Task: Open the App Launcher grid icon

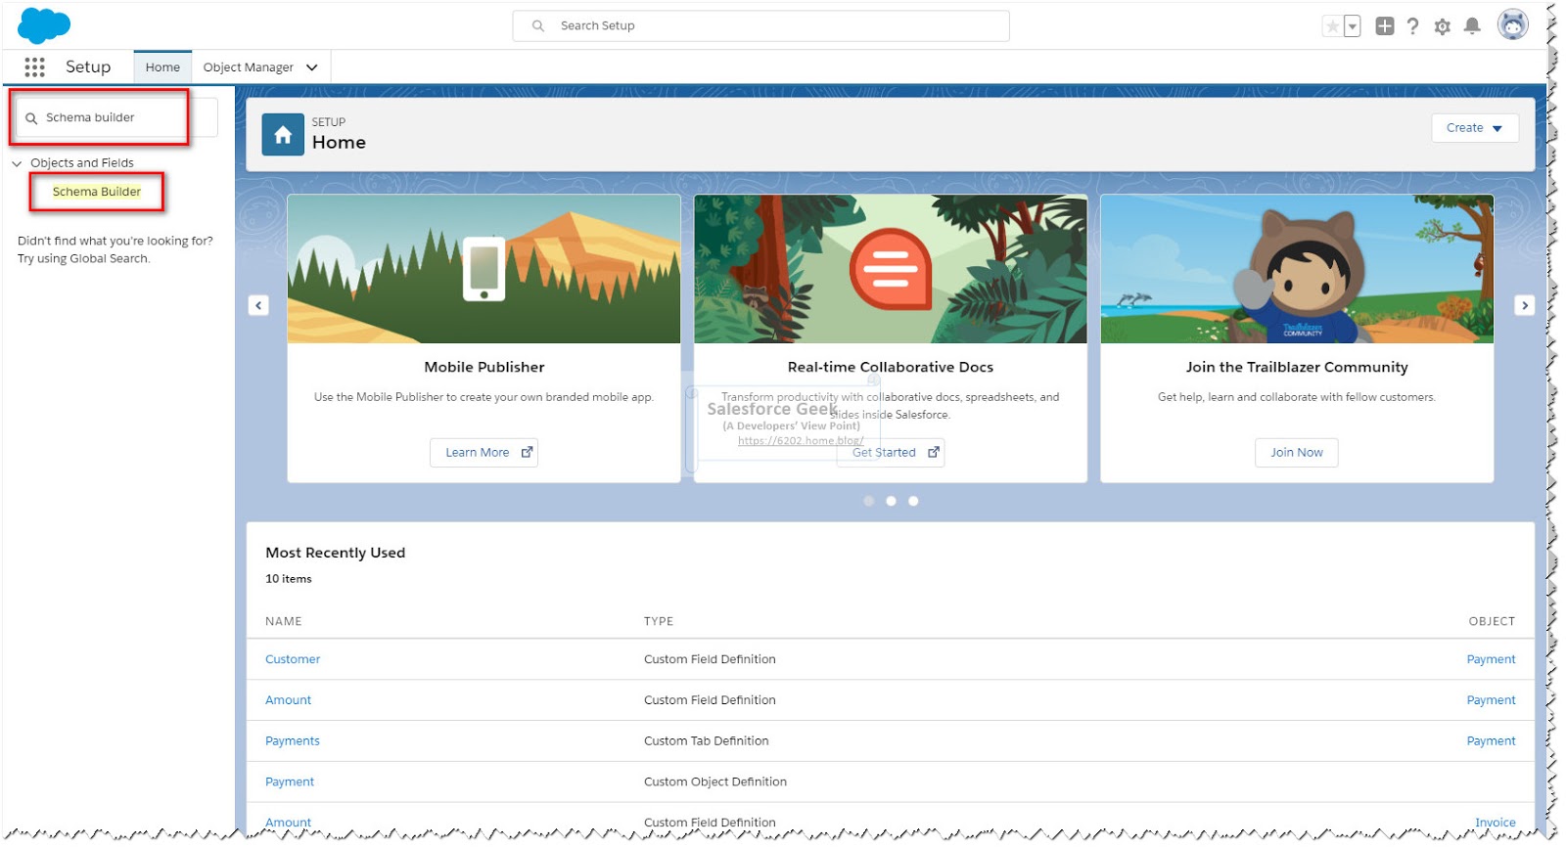Action: pos(34,67)
